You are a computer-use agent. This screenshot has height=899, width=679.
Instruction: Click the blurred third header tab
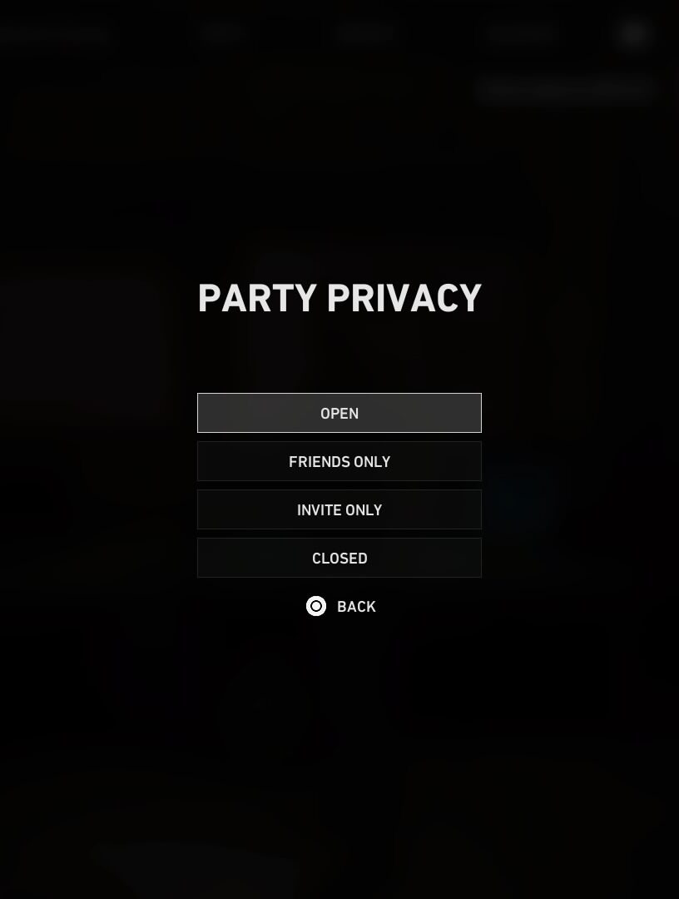(367, 32)
